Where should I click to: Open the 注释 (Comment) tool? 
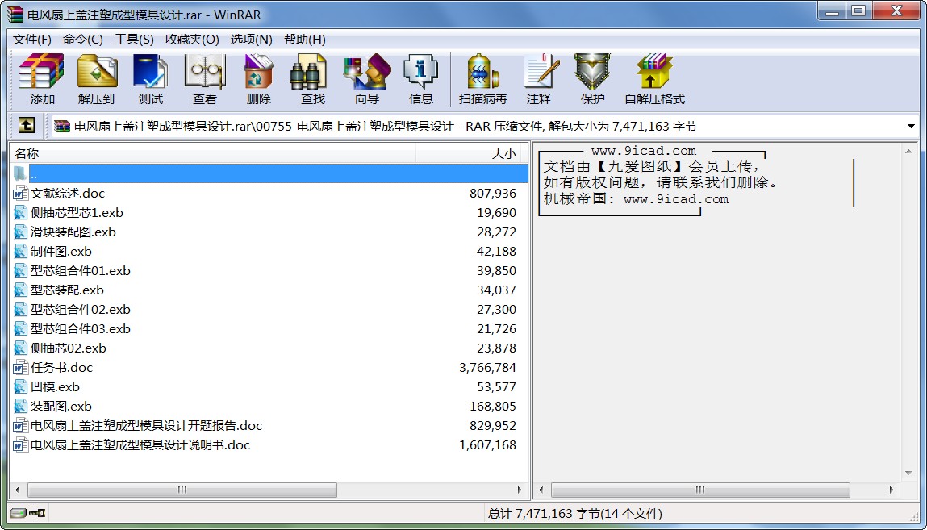538,79
